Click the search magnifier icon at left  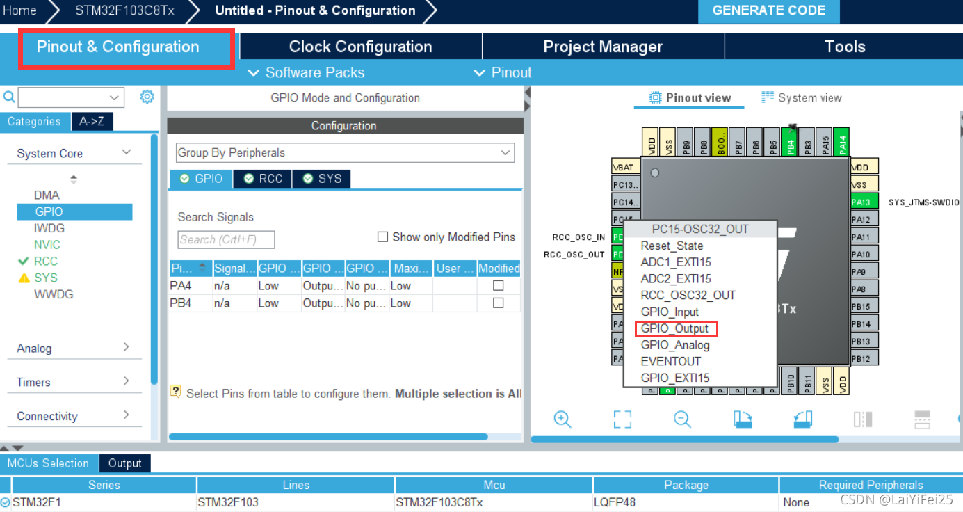tap(9, 97)
